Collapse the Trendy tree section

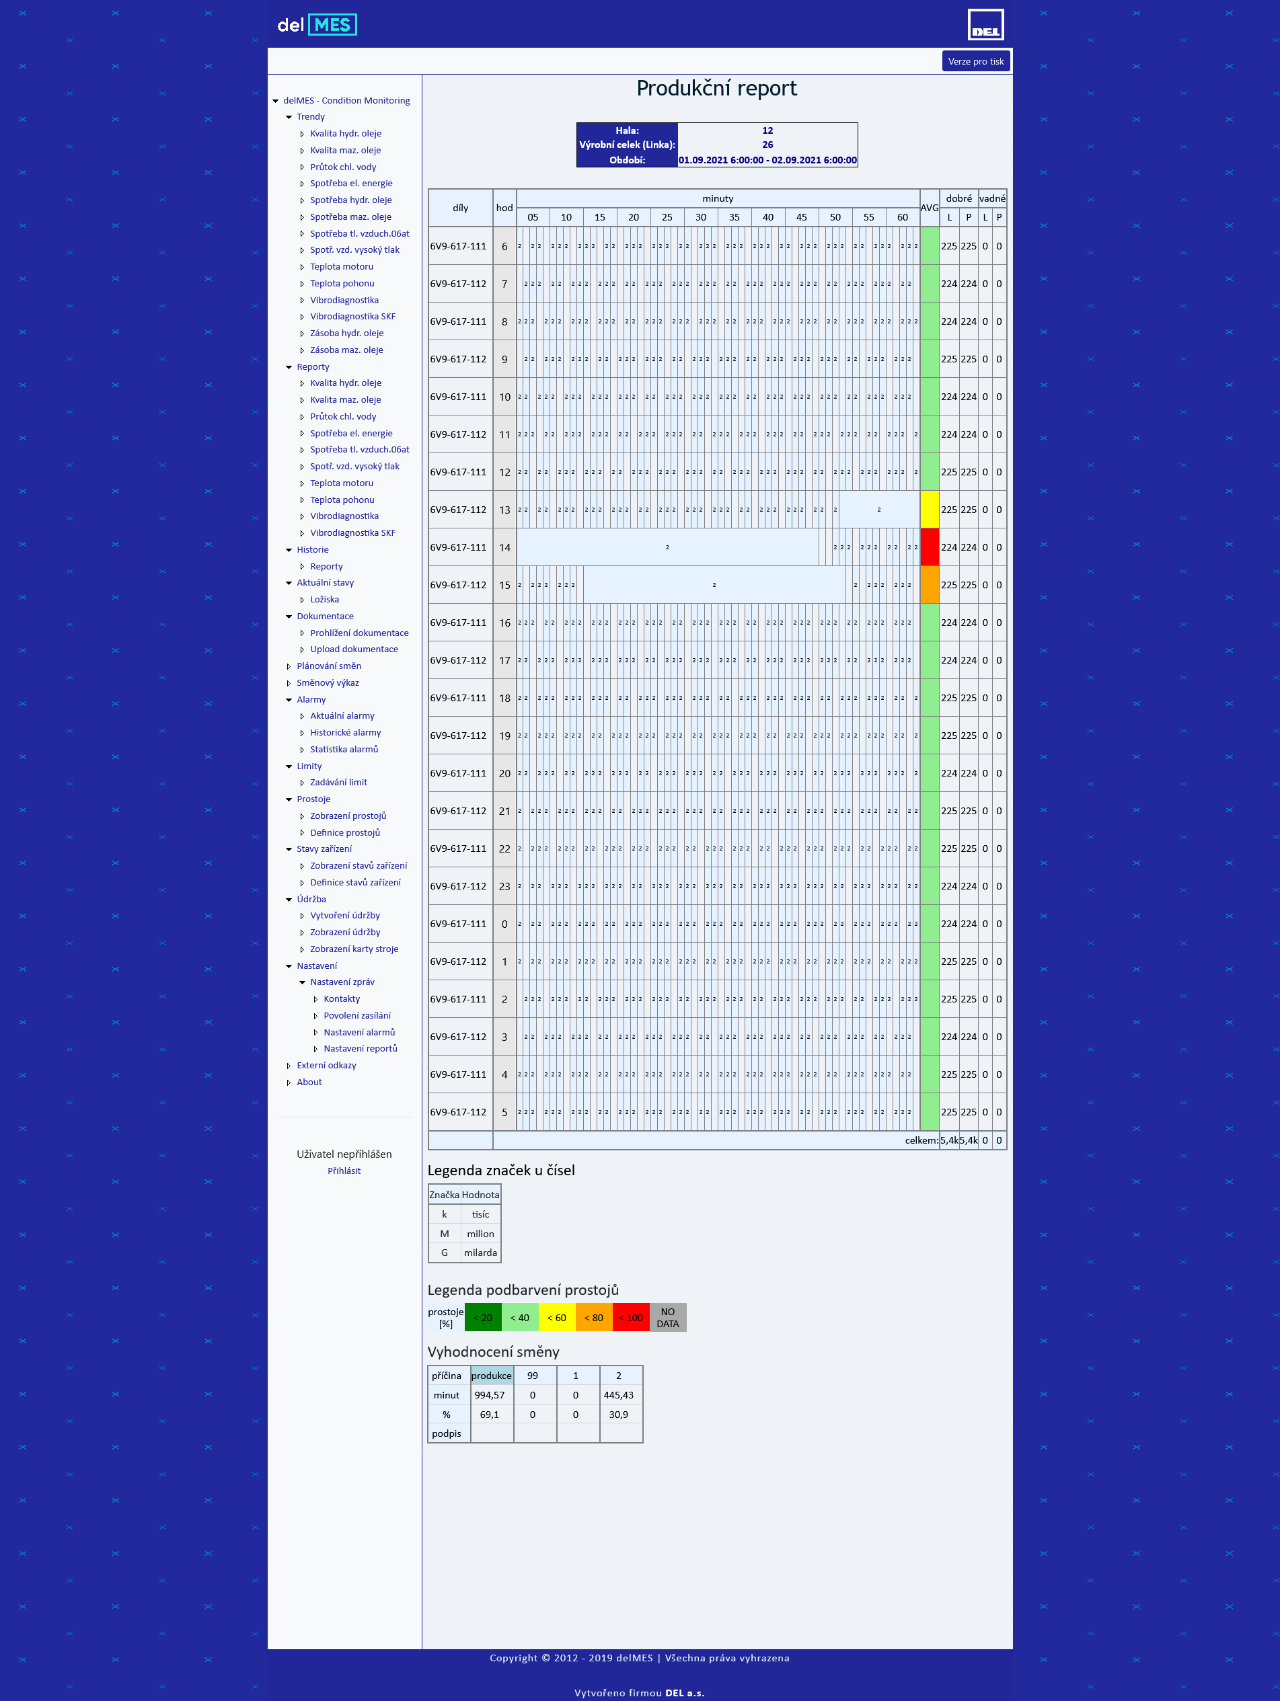pyautogui.click(x=289, y=117)
